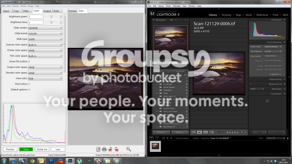Toggle Show IT8 outline checkbox
The width and height of the screenshot is (292, 164).
29,61
